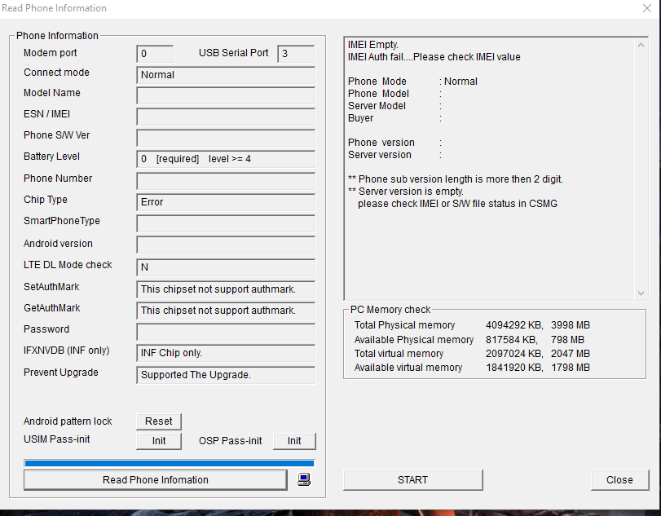Focus the Password field
The height and width of the screenshot is (516, 661).
coord(226,332)
